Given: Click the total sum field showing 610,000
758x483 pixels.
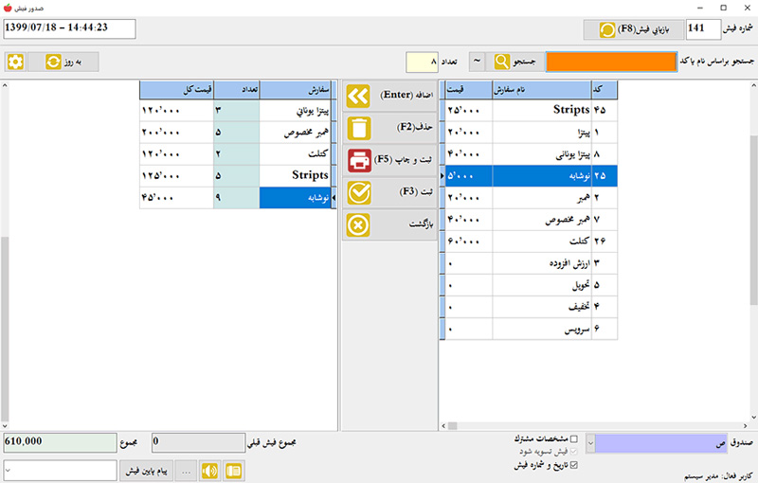Looking at the screenshot, I should [60, 442].
